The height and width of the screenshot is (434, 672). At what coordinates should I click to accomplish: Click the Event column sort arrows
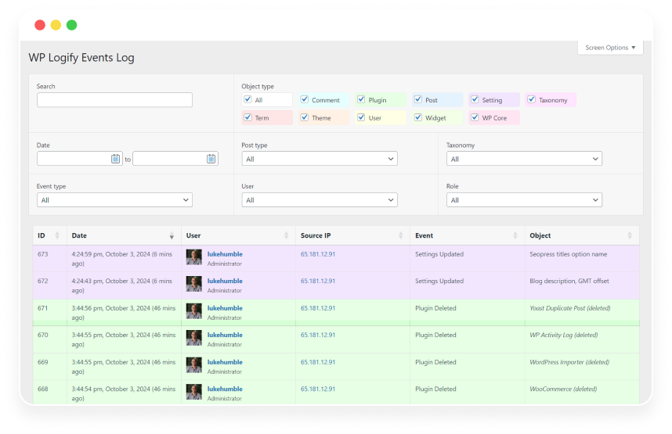[x=515, y=236]
